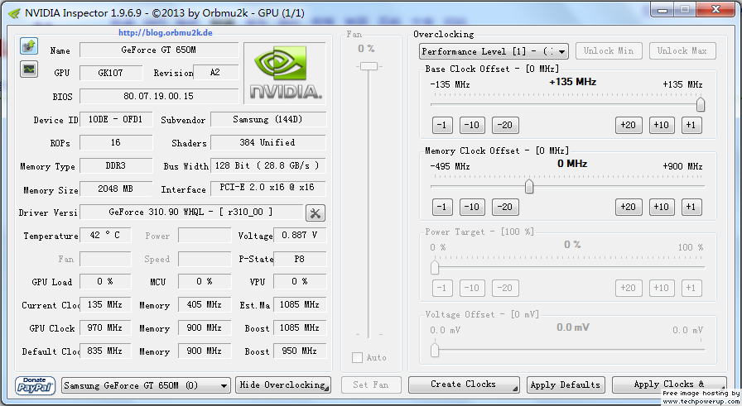This screenshot has height=406, width=742.
Task: Click the Set Fan button
Action: tap(371, 385)
